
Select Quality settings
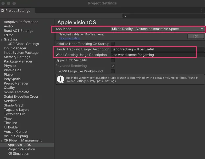(9, 88)
